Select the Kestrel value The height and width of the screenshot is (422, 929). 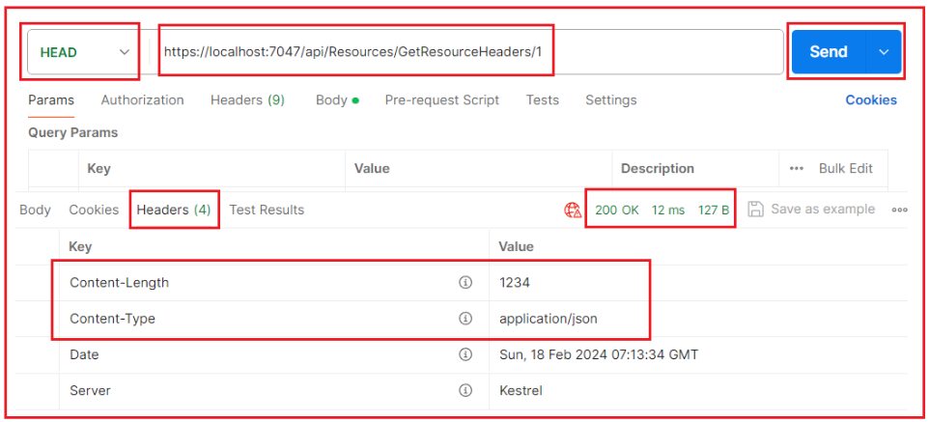click(521, 390)
